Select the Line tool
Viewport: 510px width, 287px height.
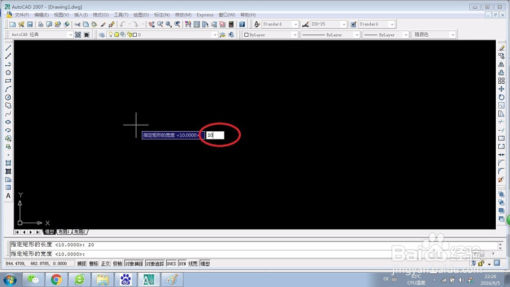(x=8, y=48)
